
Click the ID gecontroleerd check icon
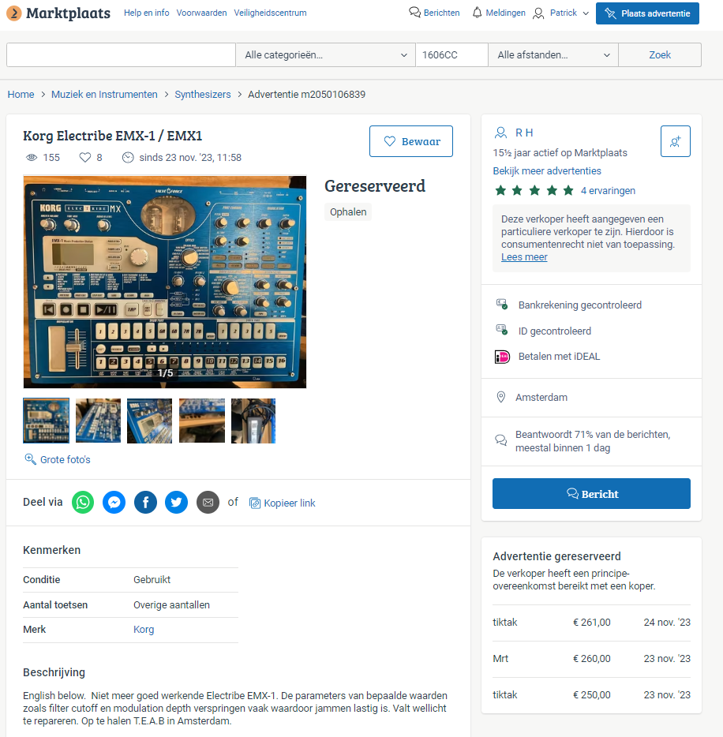pos(502,330)
